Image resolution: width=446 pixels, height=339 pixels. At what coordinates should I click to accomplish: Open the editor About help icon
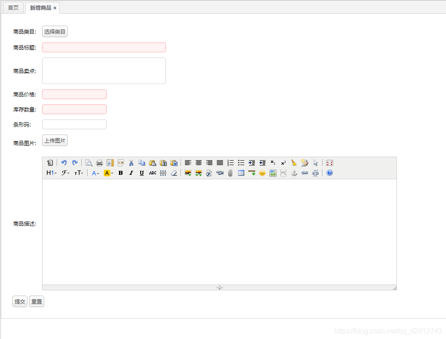click(329, 173)
